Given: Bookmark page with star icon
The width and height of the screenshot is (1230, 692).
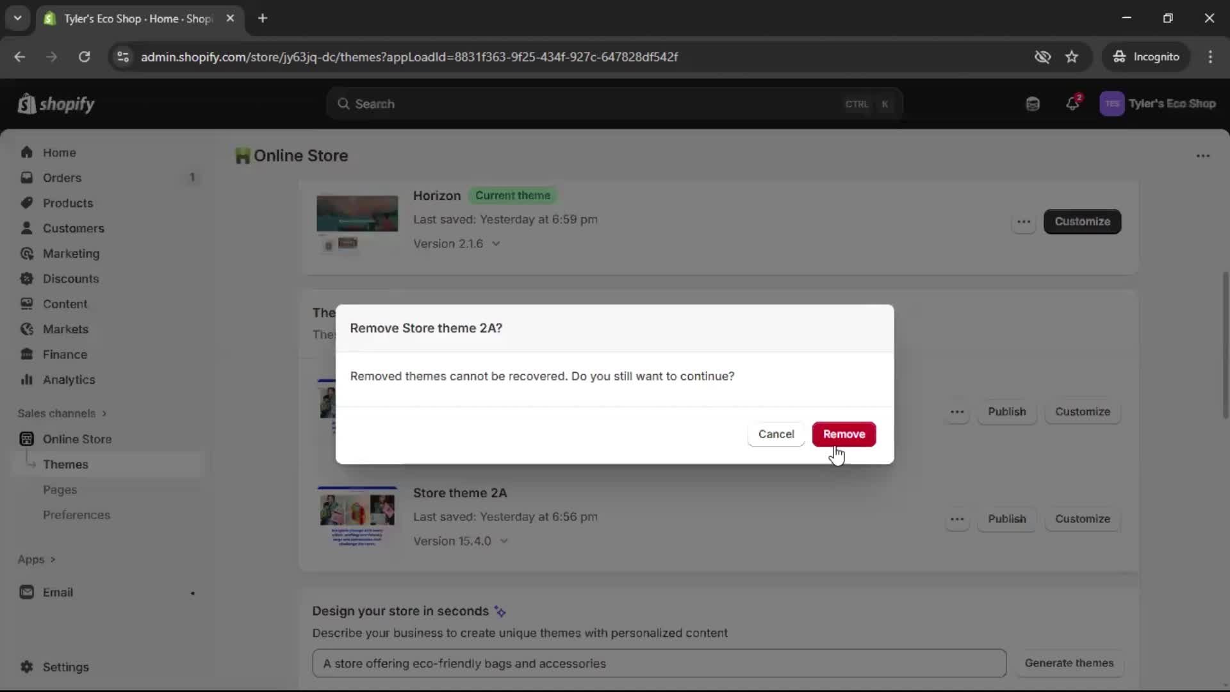Looking at the screenshot, I should click(x=1072, y=57).
